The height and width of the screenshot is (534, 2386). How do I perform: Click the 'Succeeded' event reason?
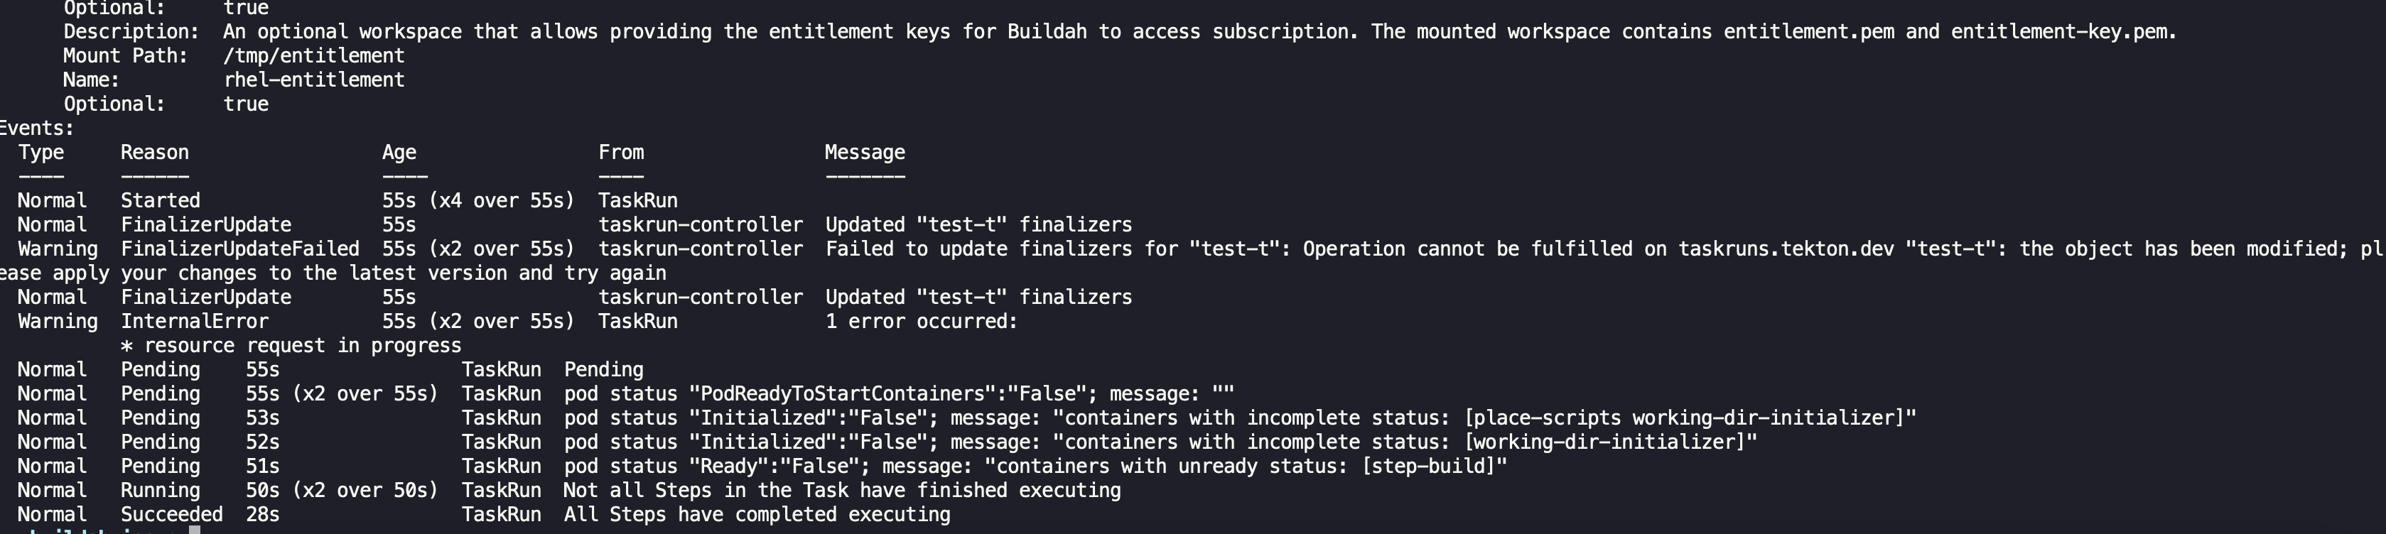tap(171, 515)
